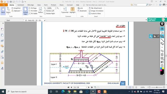
Task: Toggle the eye visibility in annotation toolbar
Action: [162, 29]
